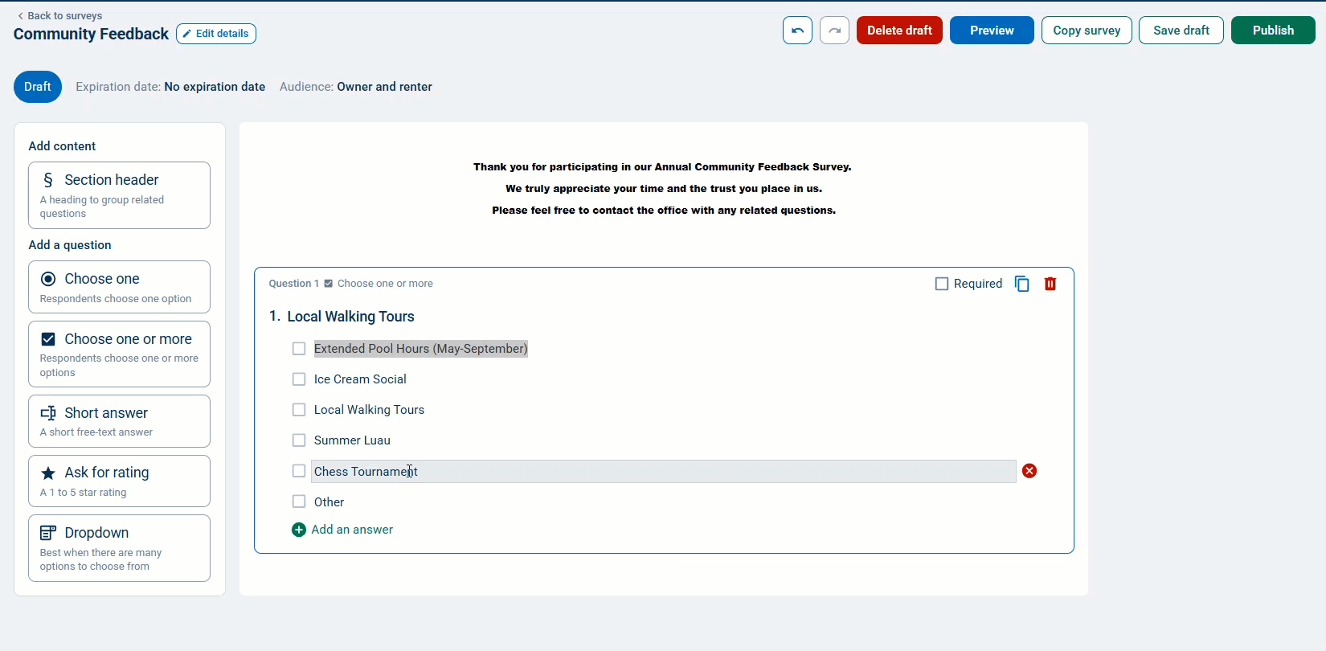Image resolution: width=1326 pixels, height=651 pixels.
Task: Add a Section header element
Action: click(x=120, y=195)
